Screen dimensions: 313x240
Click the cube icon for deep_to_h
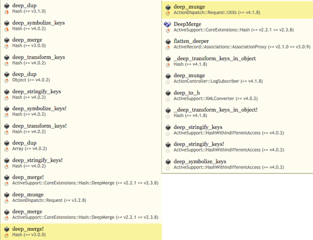(x=168, y=93)
